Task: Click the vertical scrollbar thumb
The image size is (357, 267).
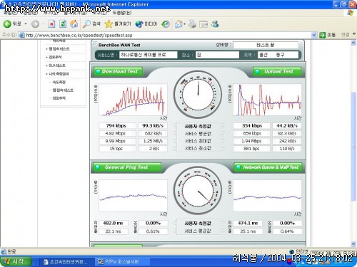Action: coord(353,146)
